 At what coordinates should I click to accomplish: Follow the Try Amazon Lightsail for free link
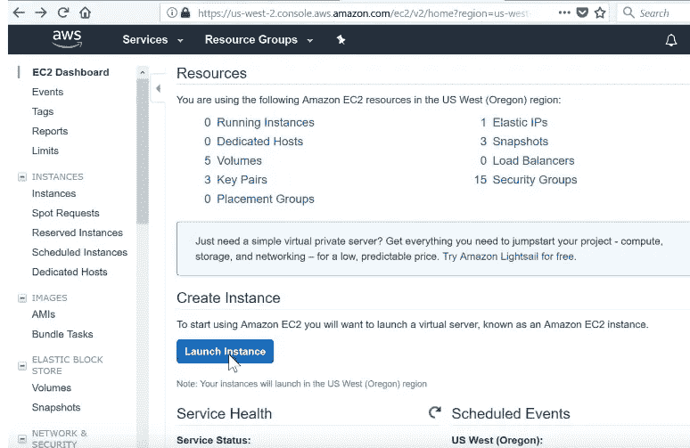(x=509, y=257)
